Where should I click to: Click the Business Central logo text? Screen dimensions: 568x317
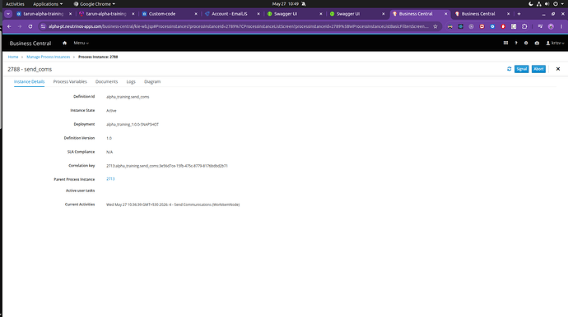[30, 43]
